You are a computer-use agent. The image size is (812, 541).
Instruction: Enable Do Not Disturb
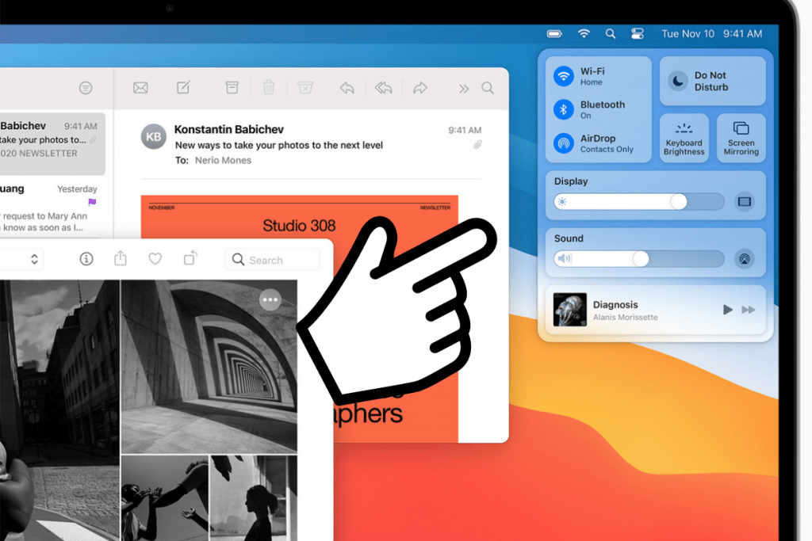coord(713,82)
